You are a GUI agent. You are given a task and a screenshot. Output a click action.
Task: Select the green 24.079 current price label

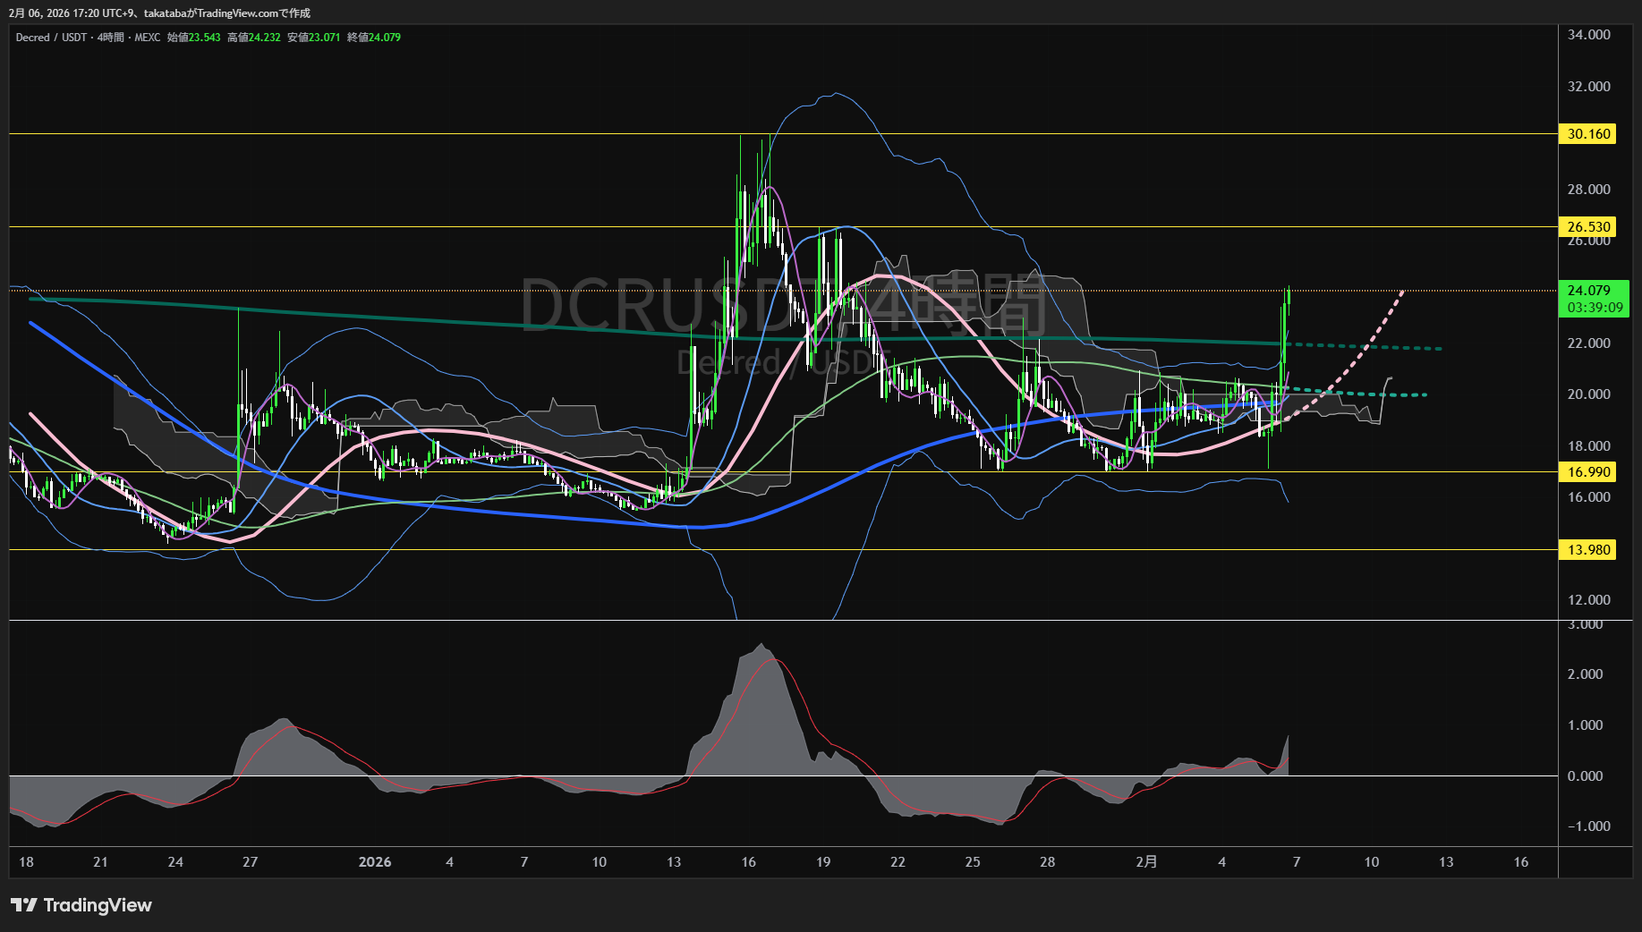1588,291
